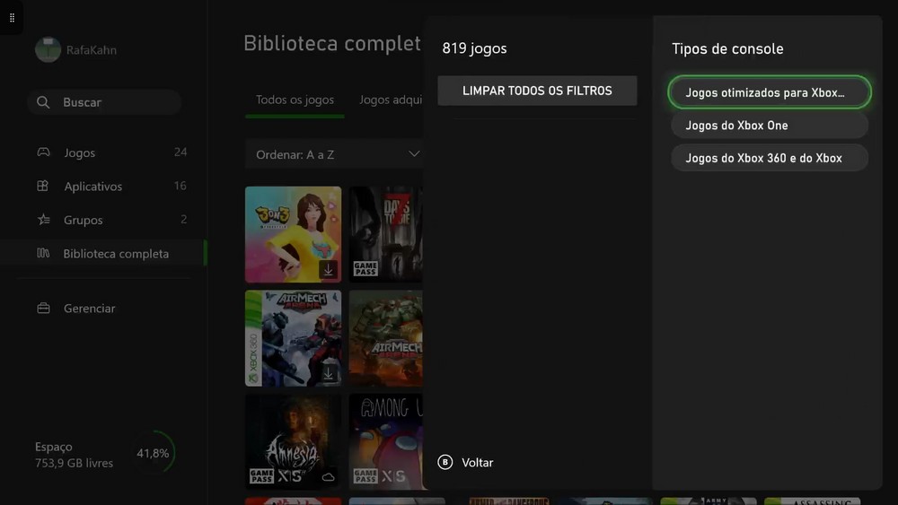Open the Among Us game tile

(386, 440)
